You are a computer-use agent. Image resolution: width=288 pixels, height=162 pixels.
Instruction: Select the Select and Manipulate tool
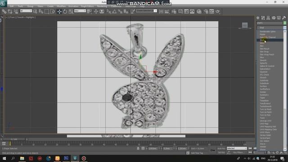click(x=96, y=11)
